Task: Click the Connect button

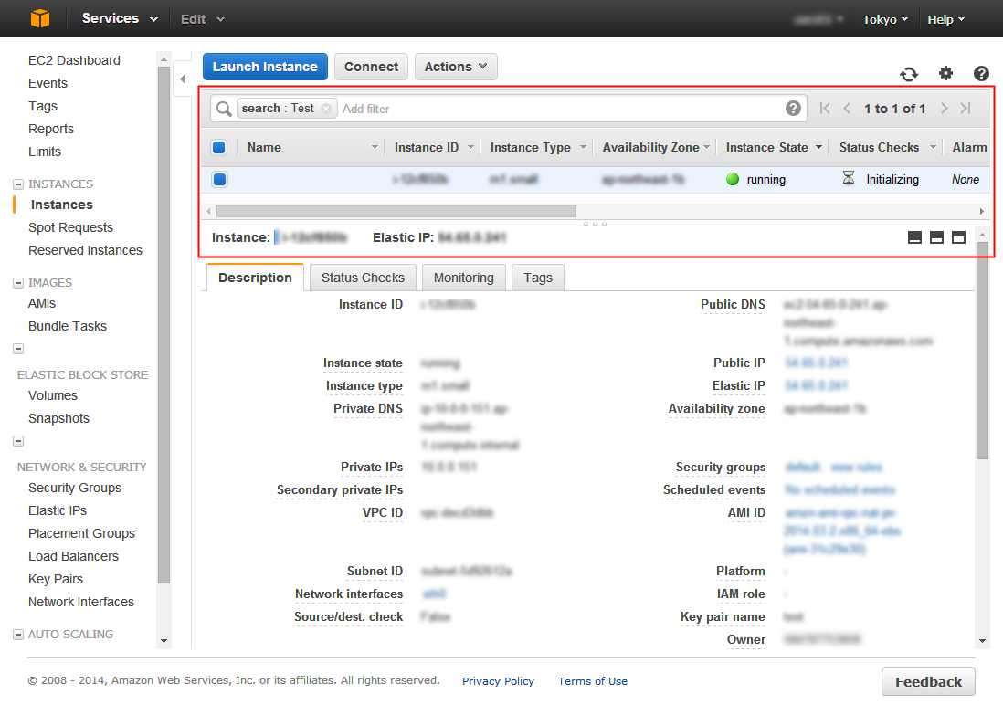Action: tap(371, 67)
